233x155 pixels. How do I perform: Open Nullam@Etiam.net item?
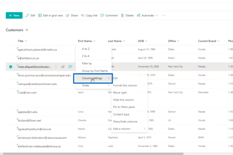pos(29,121)
